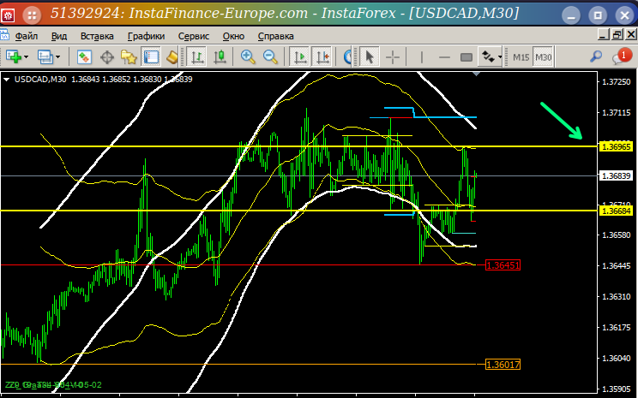
Task: Restore down the inner chart window
Action: pos(617,35)
